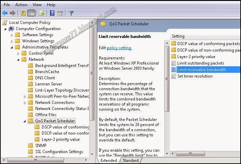241x164 pixels.
Task: Click description pane scroll down arrow
Action: click(167, 153)
